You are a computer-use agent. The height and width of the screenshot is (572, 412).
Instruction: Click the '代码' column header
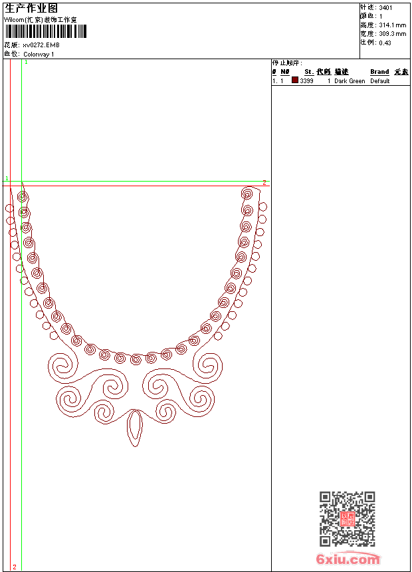click(324, 72)
